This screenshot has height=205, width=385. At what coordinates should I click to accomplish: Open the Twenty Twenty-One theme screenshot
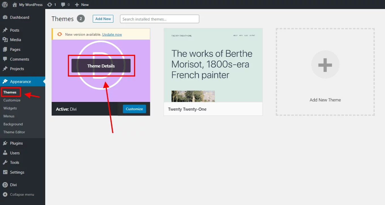click(213, 65)
